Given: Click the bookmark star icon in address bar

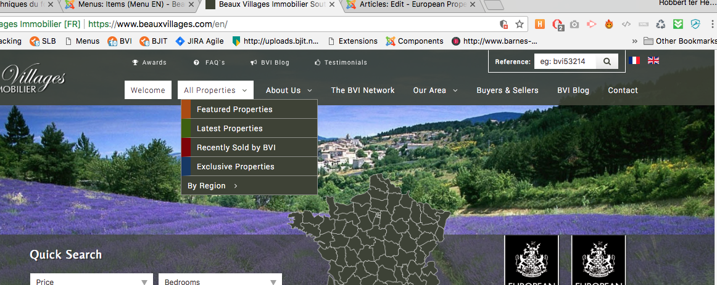Looking at the screenshot, I should (x=520, y=24).
